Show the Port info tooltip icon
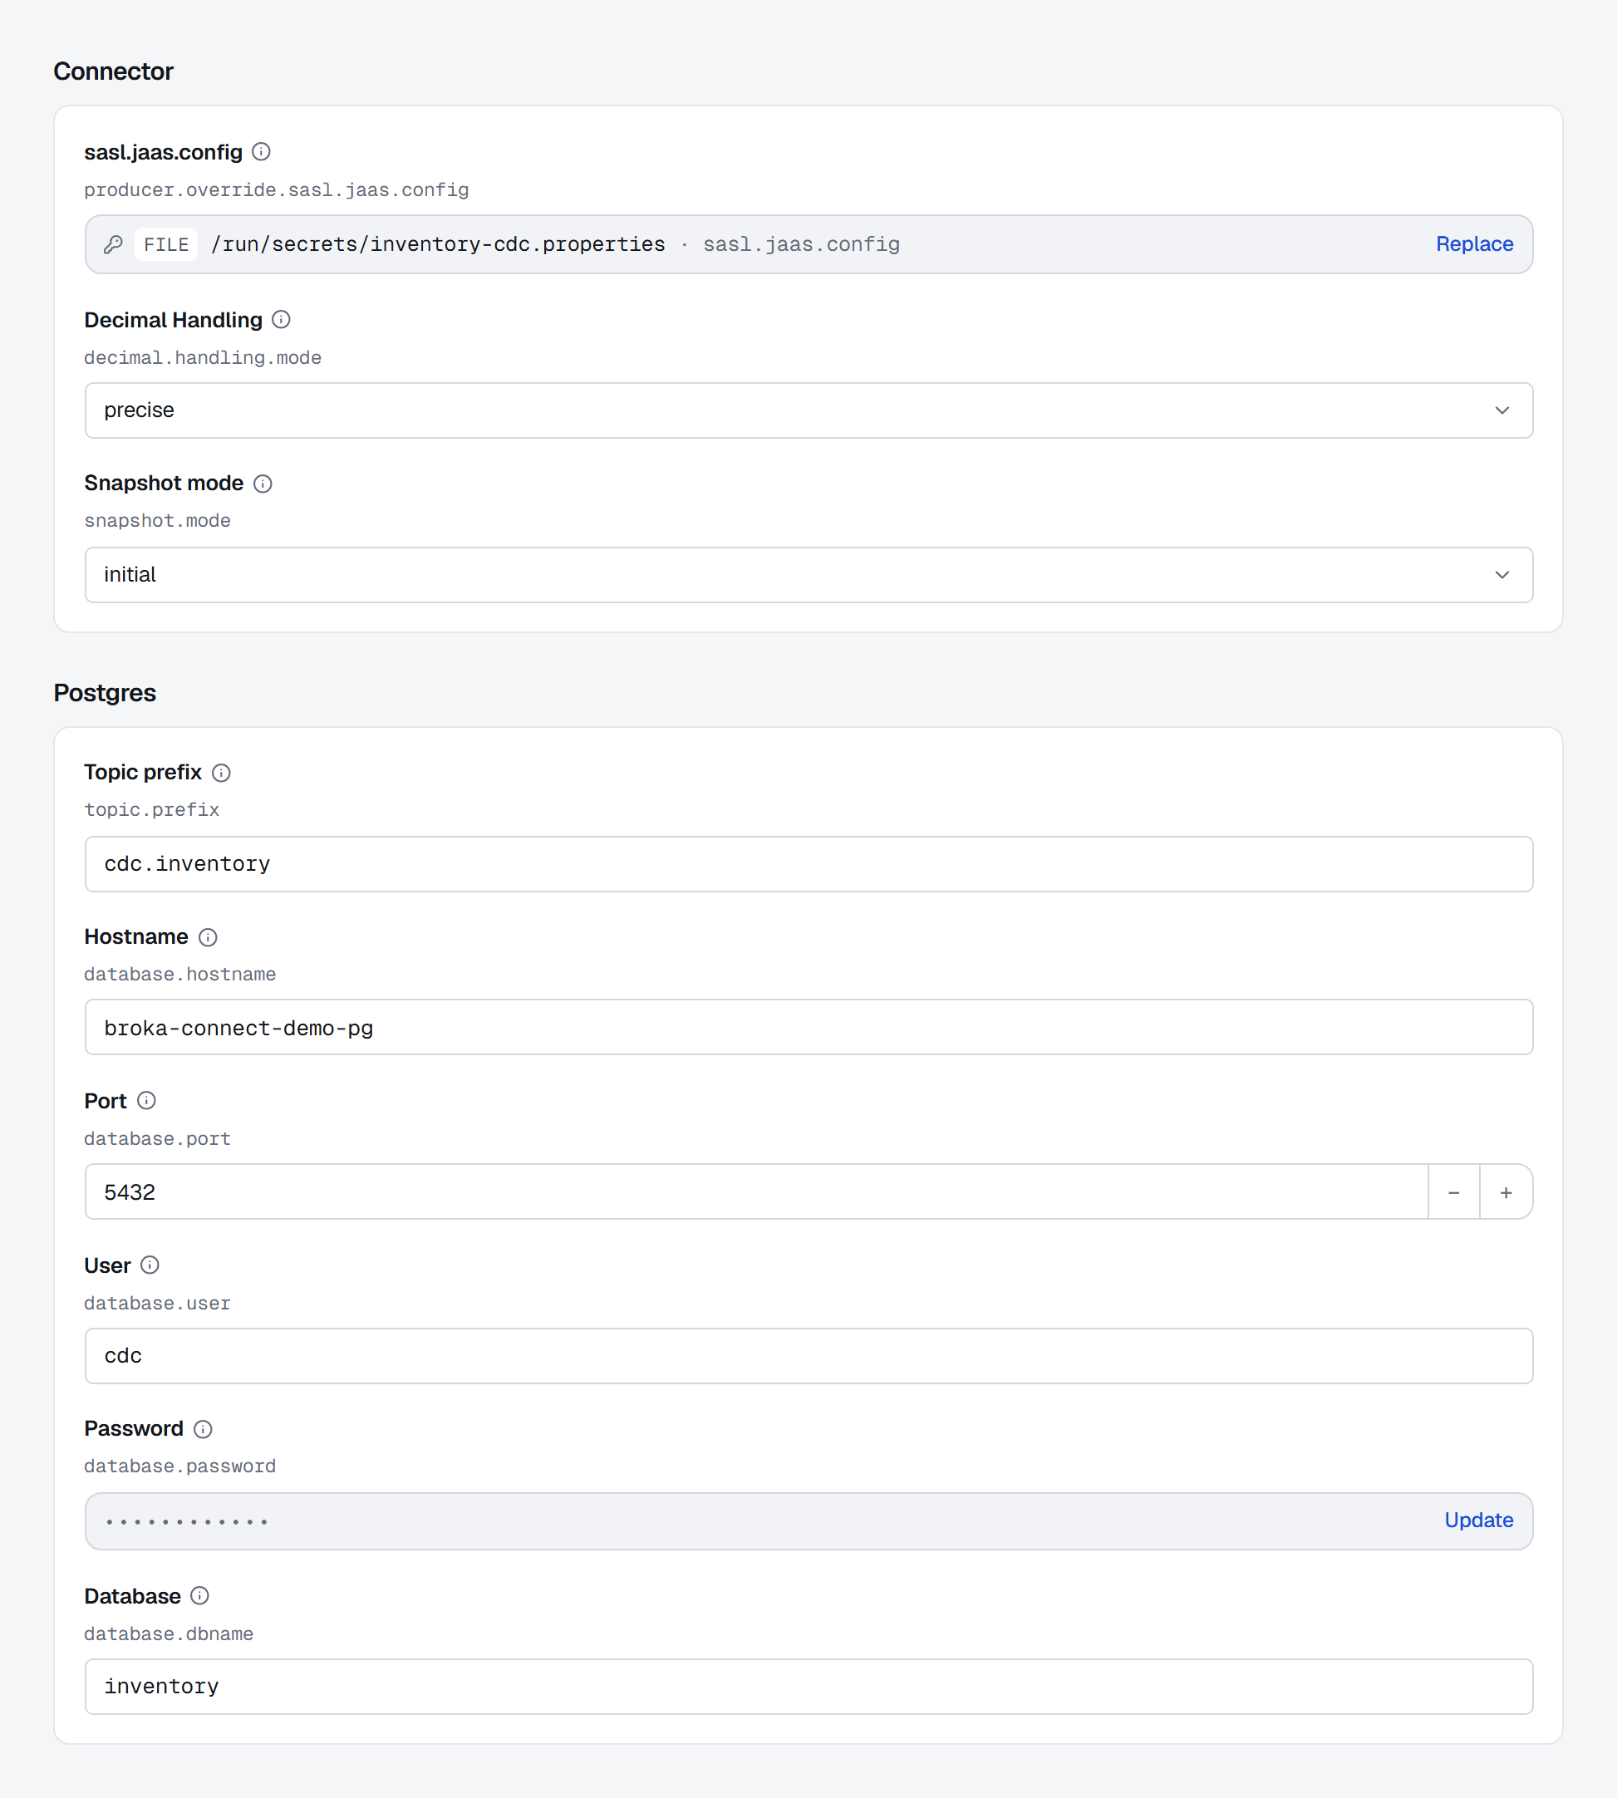Image resolution: width=1617 pixels, height=1798 pixels. [x=146, y=1101]
